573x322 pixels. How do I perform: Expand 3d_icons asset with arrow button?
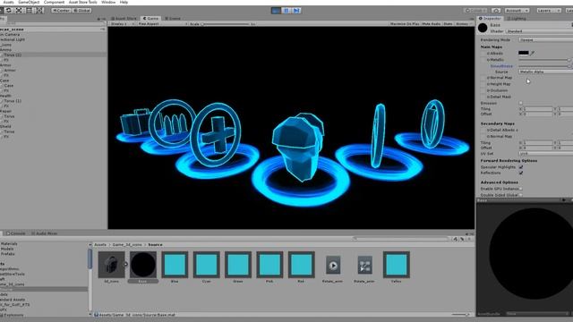(126, 264)
